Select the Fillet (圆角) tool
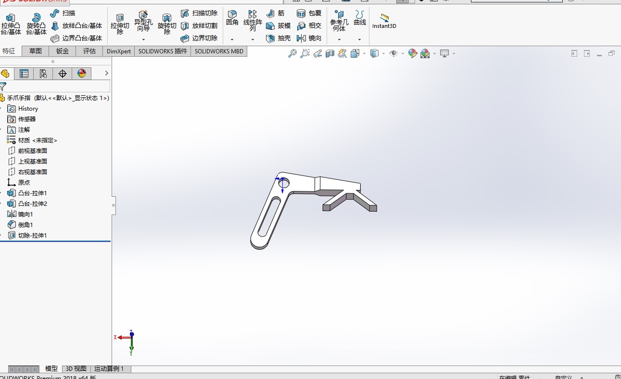This screenshot has width=621, height=379. 232,18
